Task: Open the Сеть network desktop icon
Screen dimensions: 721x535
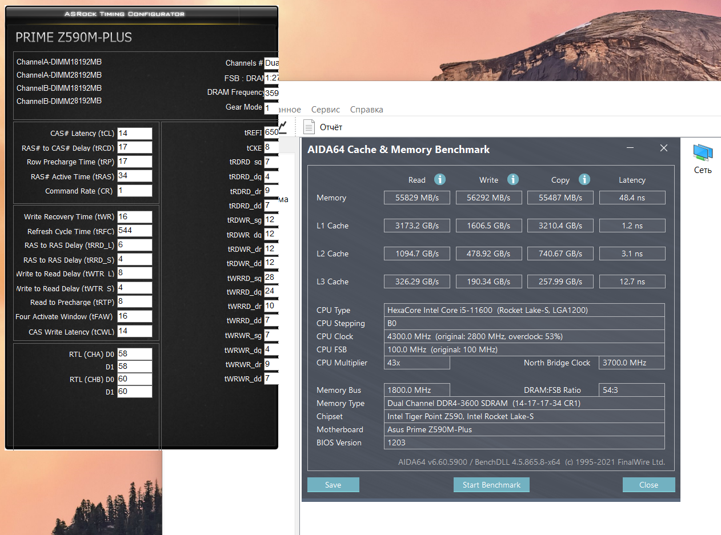Action: point(703,159)
